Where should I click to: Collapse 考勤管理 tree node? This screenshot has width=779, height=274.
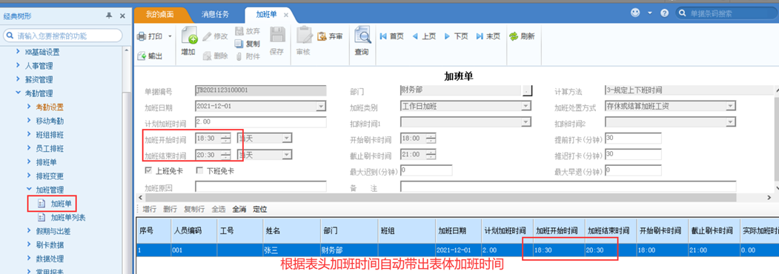point(19,93)
